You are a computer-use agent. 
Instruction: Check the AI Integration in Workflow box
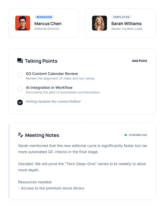click(x=20, y=89)
